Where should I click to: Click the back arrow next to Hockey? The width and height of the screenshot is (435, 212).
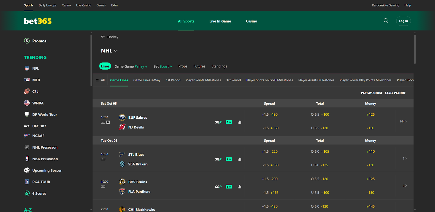(x=103, y=36)
